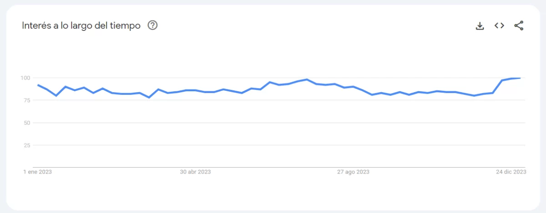
Task: Click the line's peak at December 2023
Action: pos(520,78)
